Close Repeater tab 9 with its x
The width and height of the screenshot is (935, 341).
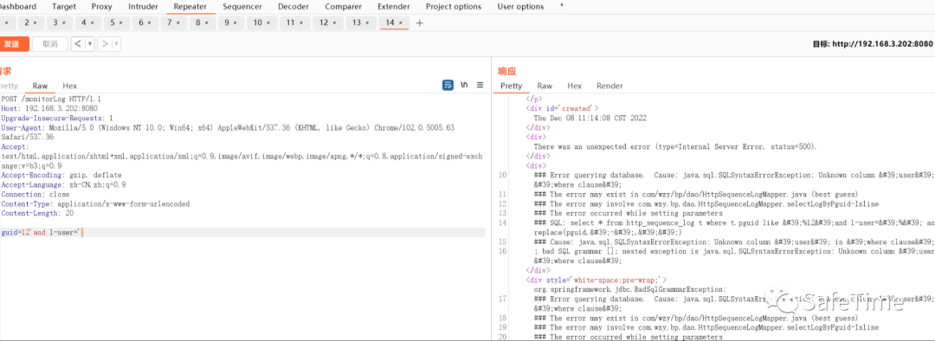click(235, 23)
